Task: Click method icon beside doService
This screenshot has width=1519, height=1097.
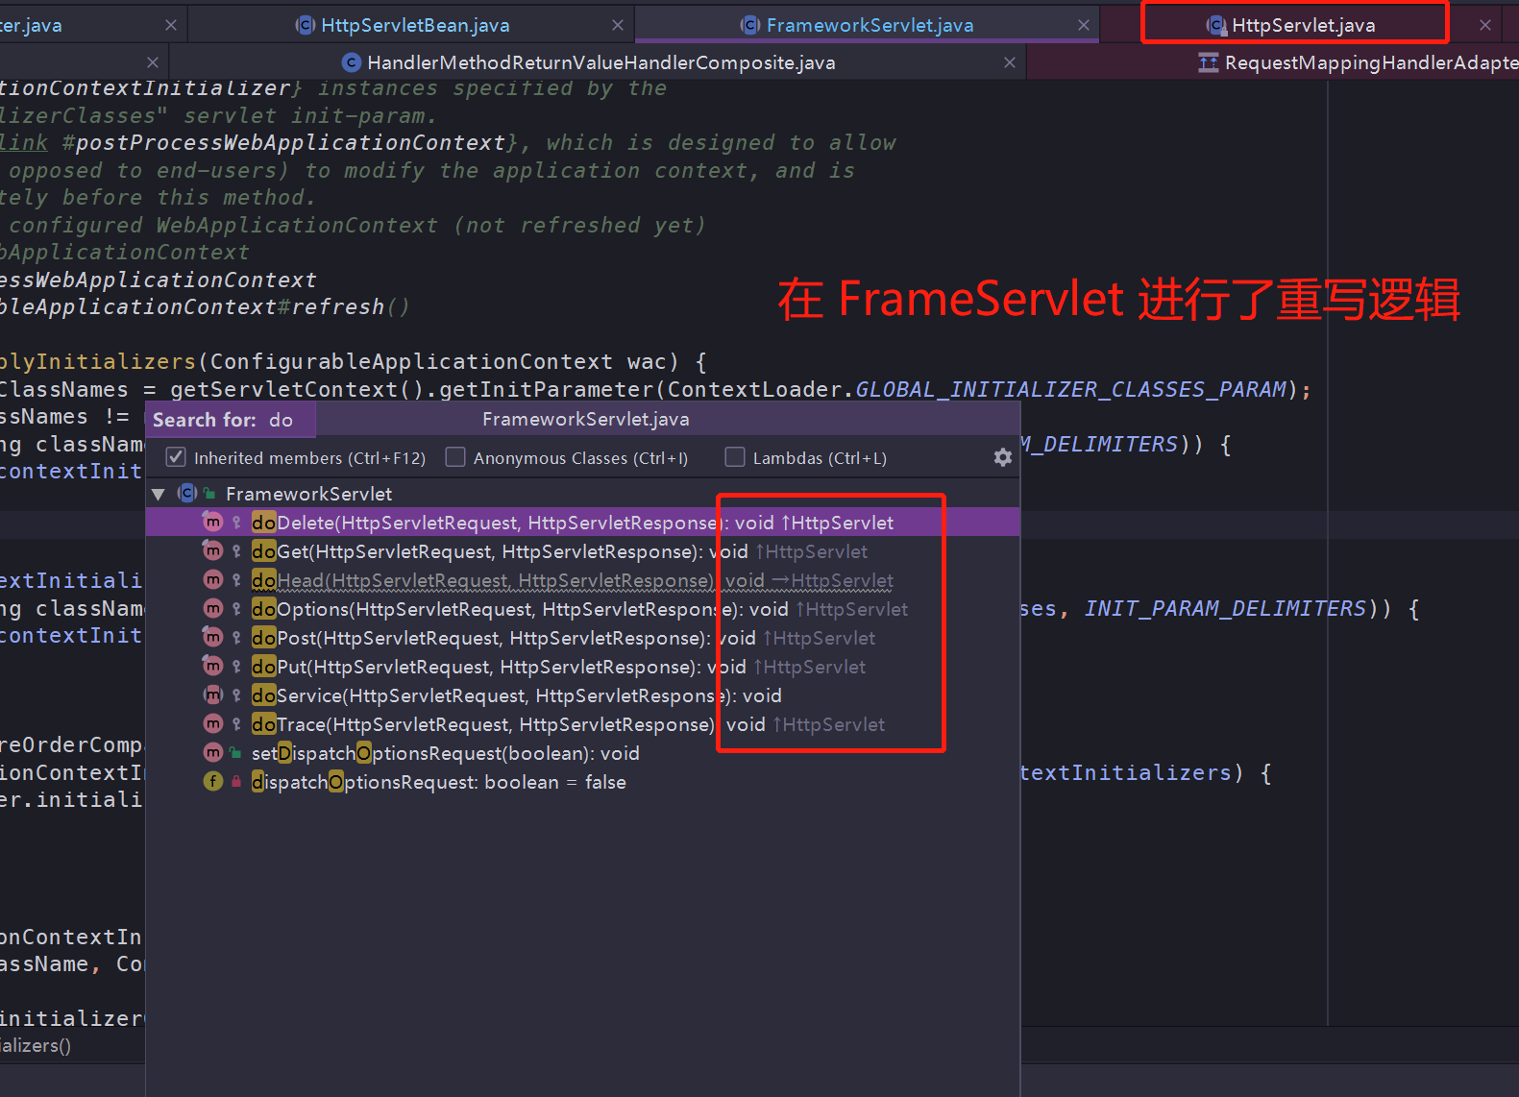Action: tap(213, 695)
